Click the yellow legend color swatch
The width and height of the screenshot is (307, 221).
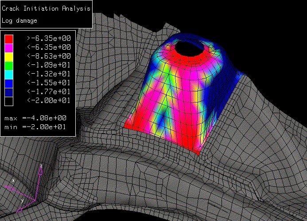click(x=9, y=57)
